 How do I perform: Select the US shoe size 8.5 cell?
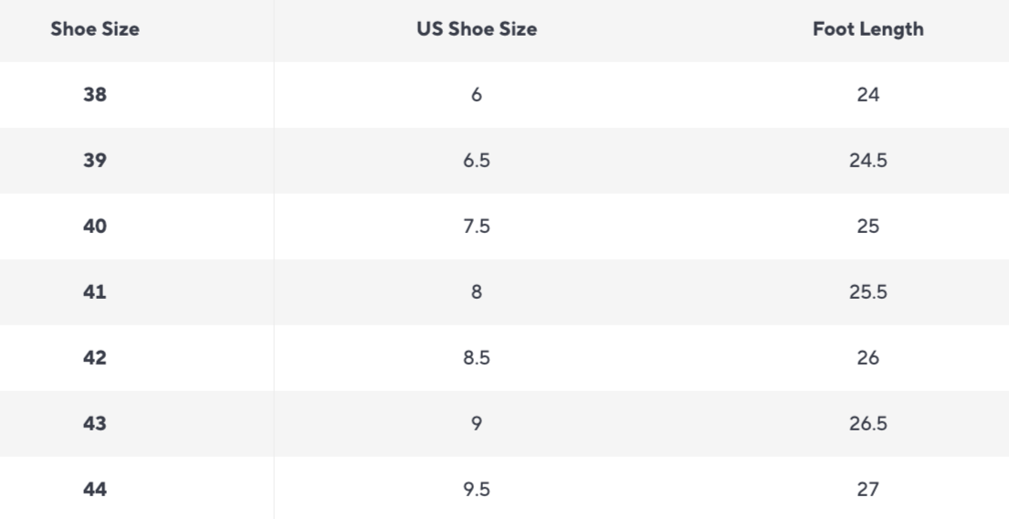[476, 358]
